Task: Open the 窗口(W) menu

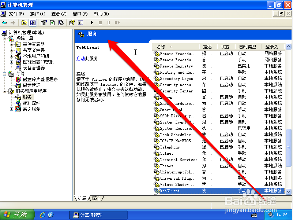Action: tap(80, 14)
